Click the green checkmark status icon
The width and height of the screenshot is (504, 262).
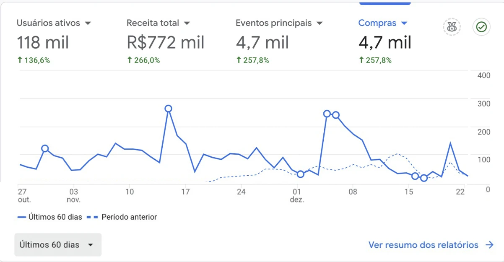[481, 27]
